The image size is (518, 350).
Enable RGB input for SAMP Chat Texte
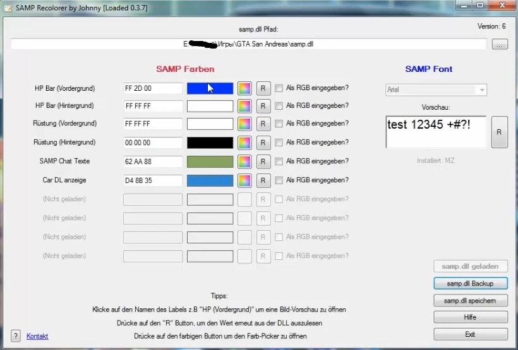coord(279,161)
